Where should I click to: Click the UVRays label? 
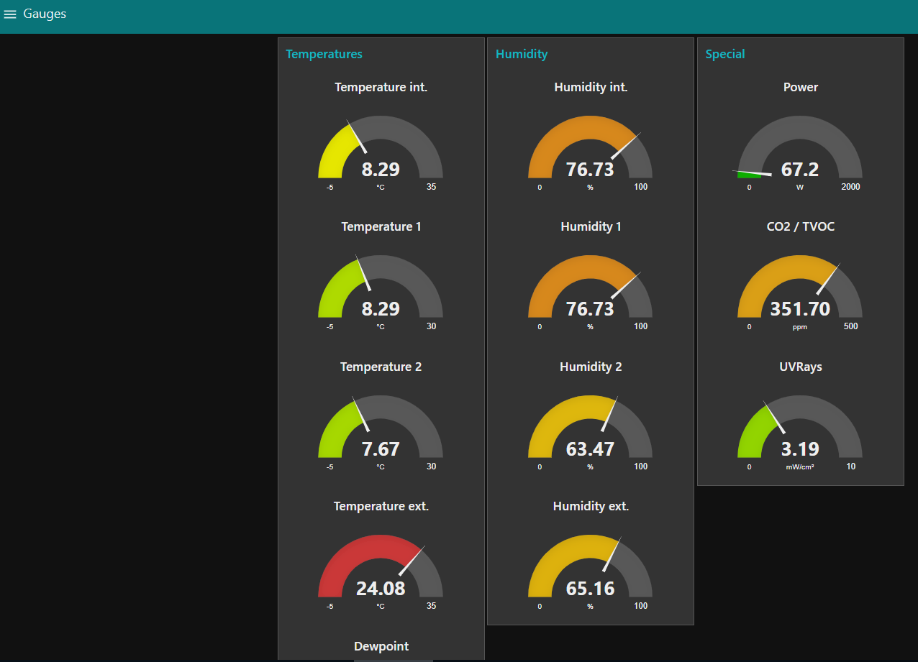(801, 367)
